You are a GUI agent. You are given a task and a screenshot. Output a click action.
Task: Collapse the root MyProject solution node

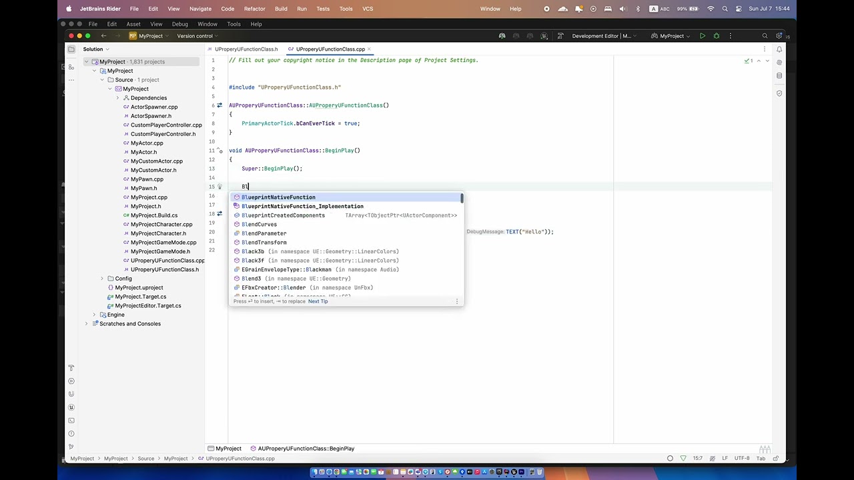(x=86, y=62)
